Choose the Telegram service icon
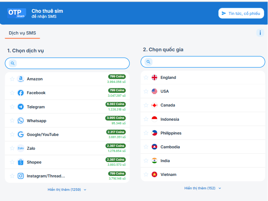This screenshot has width=268, height=201. coord(21,107)
